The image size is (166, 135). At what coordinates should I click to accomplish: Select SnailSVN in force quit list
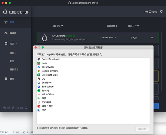tap(93, 83)
